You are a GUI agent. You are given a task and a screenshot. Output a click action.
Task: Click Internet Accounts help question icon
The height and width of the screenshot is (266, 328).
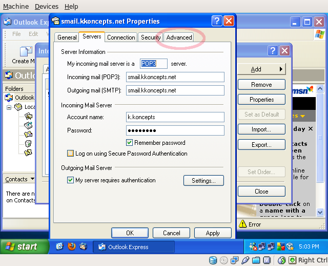(x=273, y=51)
